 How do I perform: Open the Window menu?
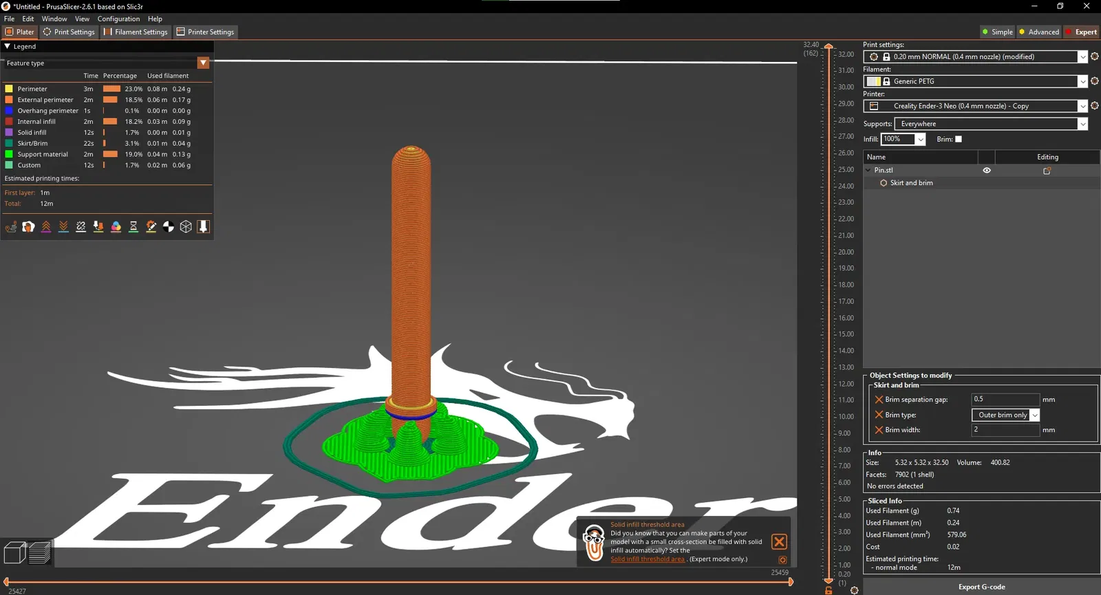click(x=54, y=19)
